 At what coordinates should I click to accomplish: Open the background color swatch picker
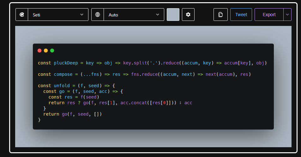click(173, 15)
